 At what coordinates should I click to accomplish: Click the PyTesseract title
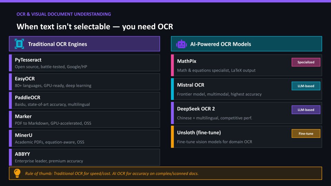[x=28, y=60]
